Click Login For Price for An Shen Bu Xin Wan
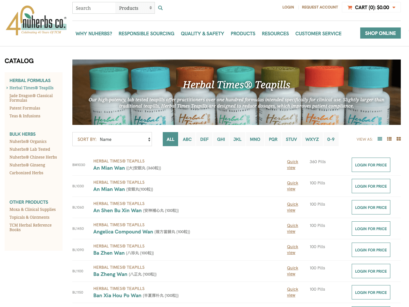Screen dimensions: 409x307 (x=371, y=208)
